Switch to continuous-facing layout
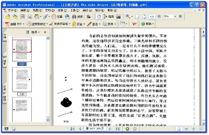This screenshot has width=209, height=135. (x=194, y=129)
